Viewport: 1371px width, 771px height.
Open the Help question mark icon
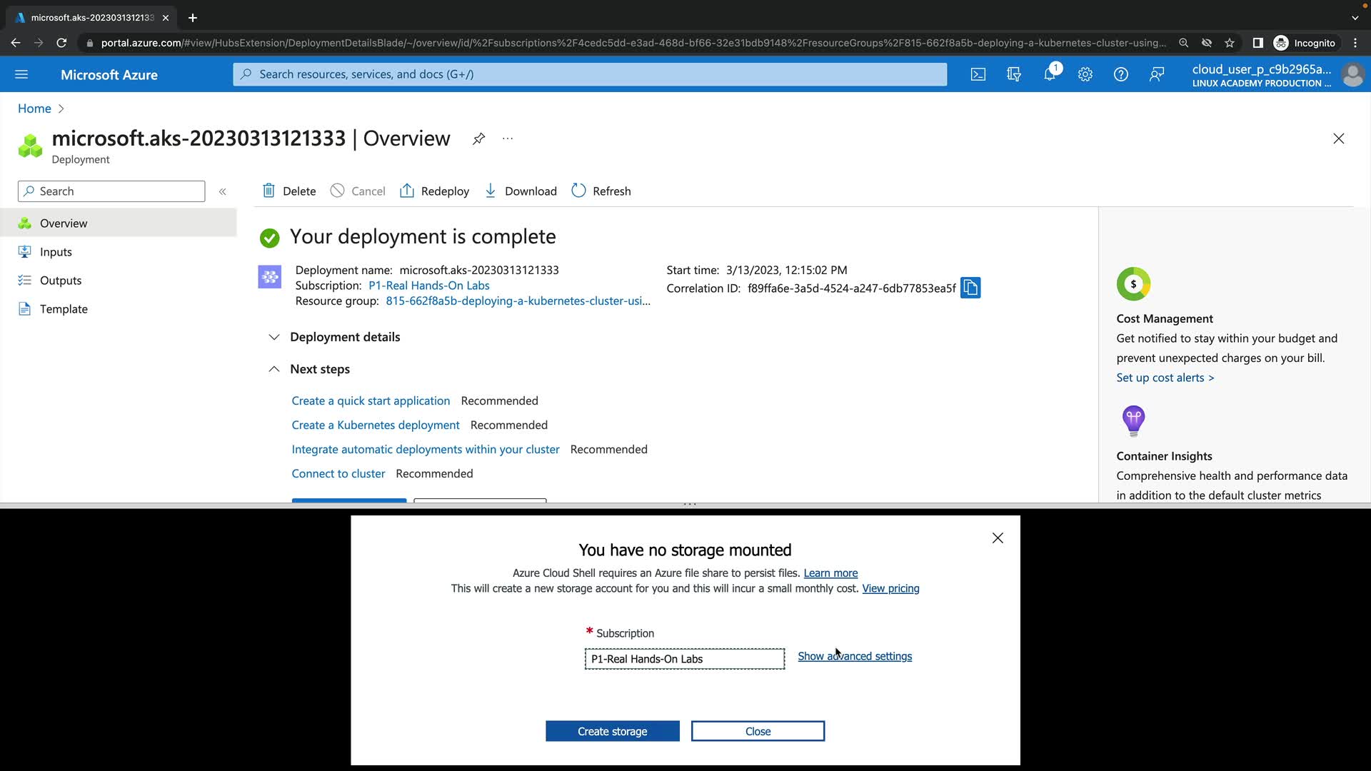tap(1120, 74)
